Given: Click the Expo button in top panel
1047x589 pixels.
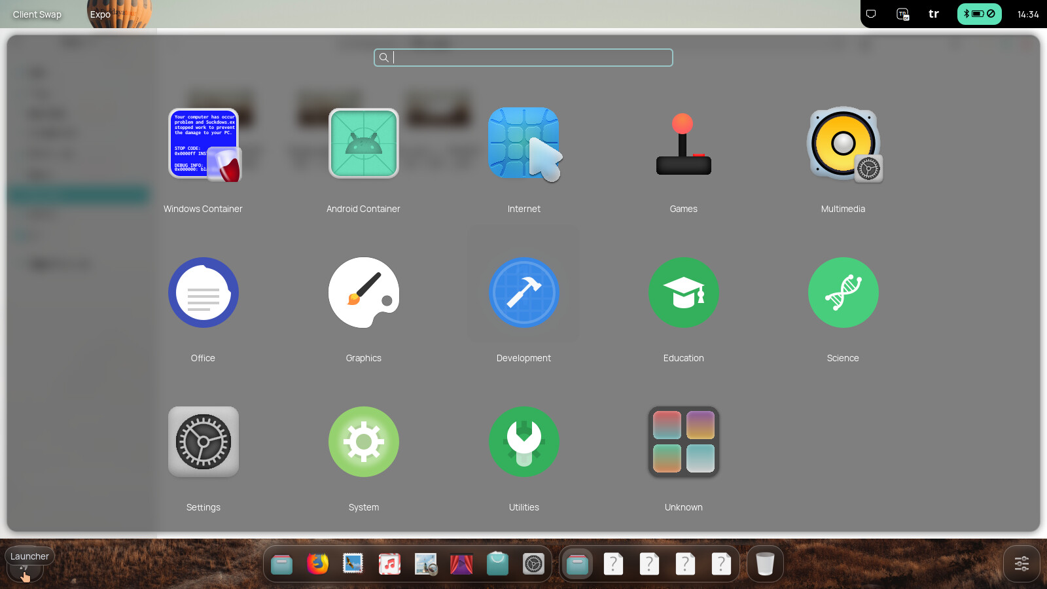Looking at the screenshot, I should 100,14.
